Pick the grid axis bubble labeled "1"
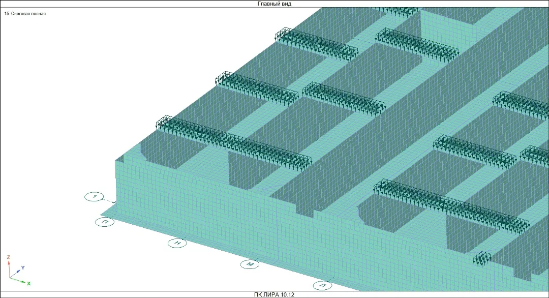The height and width of the screenshot is (298, 549). coord(94,197)
